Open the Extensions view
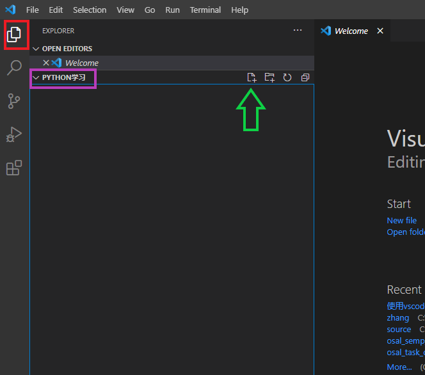 point(14,168)
